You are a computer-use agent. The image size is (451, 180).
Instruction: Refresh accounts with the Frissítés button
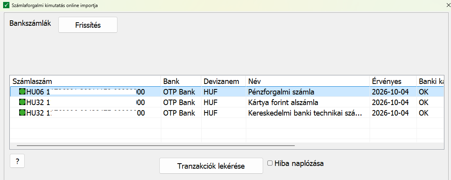pos(88,25)
